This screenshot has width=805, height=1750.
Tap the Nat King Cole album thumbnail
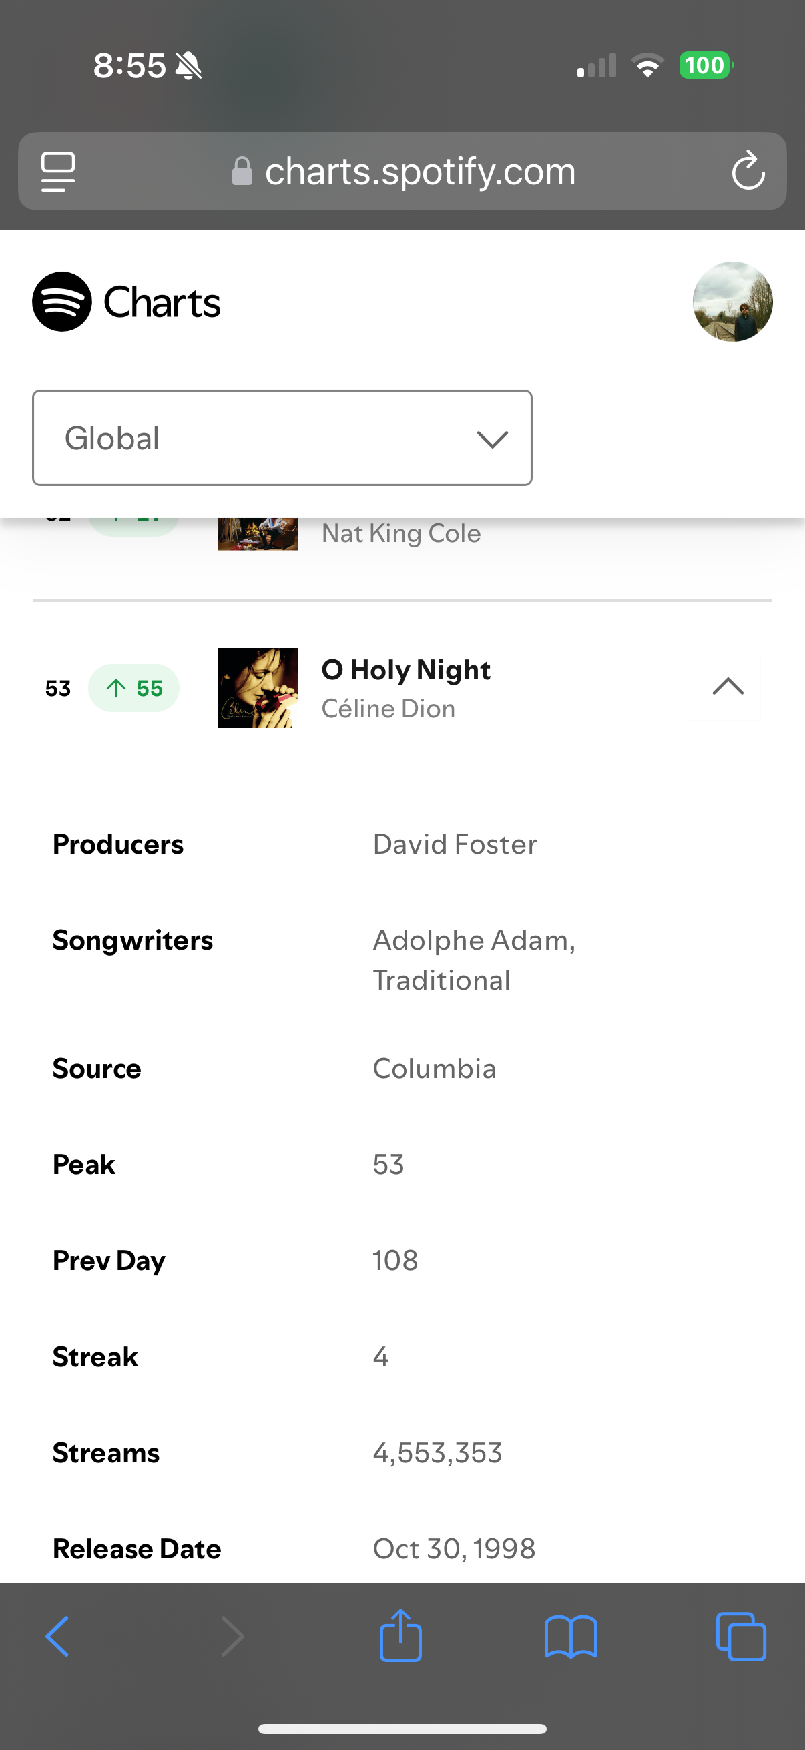point(258,535)
